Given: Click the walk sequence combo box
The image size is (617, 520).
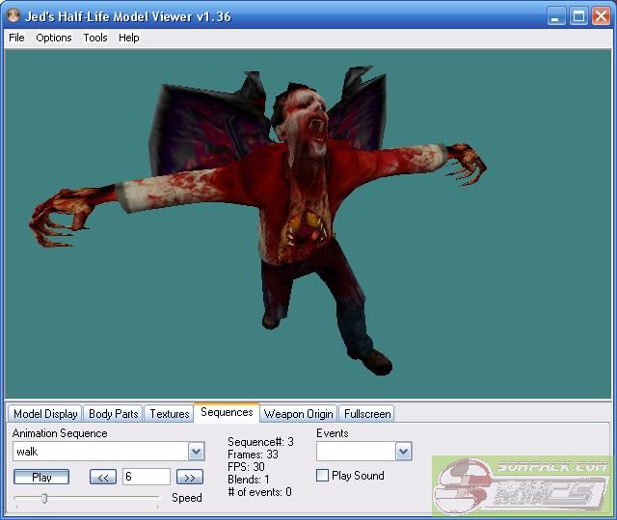Looking at the screenshot, I should point(99,452).
